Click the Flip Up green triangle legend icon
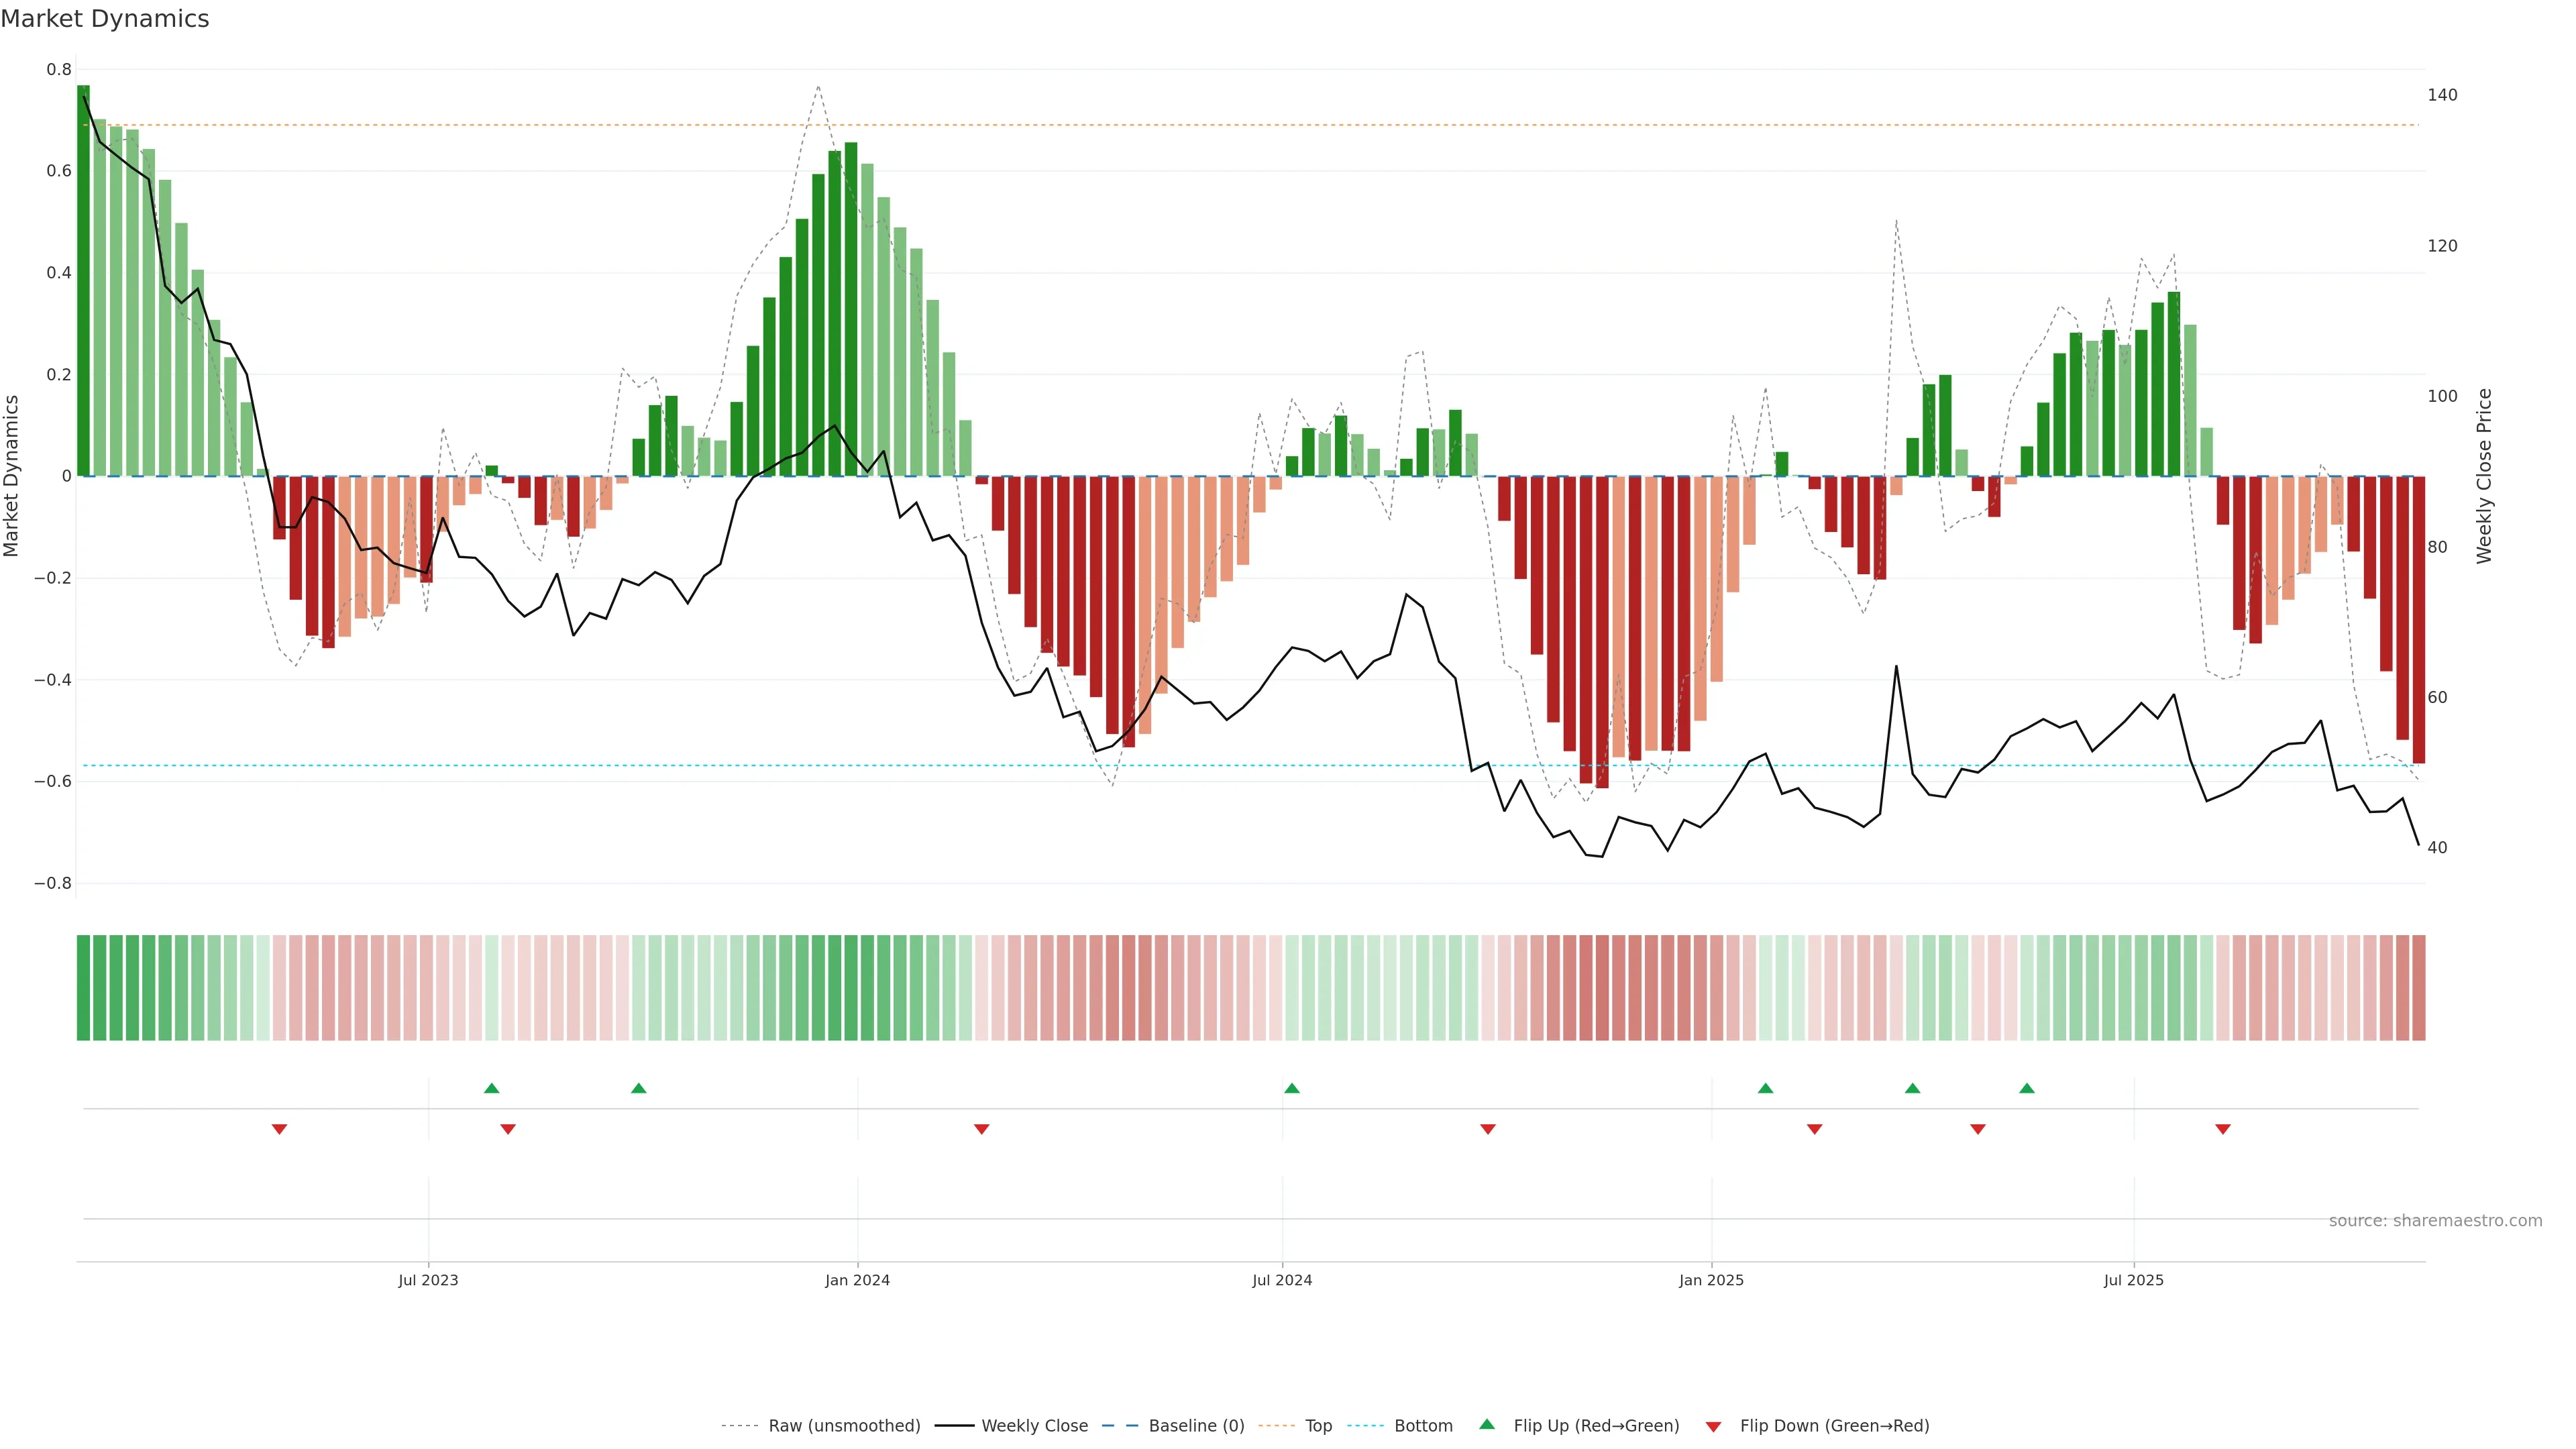This screenshot has width=2576, height=1449. pyautogui.click(x=1487, y=1424)
